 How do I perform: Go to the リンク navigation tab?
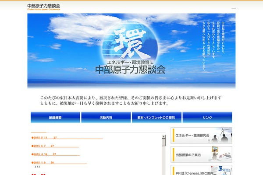click(207, 118)
